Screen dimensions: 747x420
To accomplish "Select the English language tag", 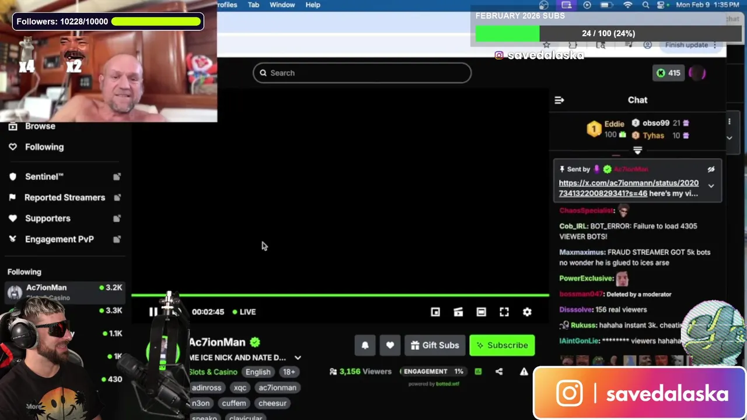I will (x=258, y=372).
